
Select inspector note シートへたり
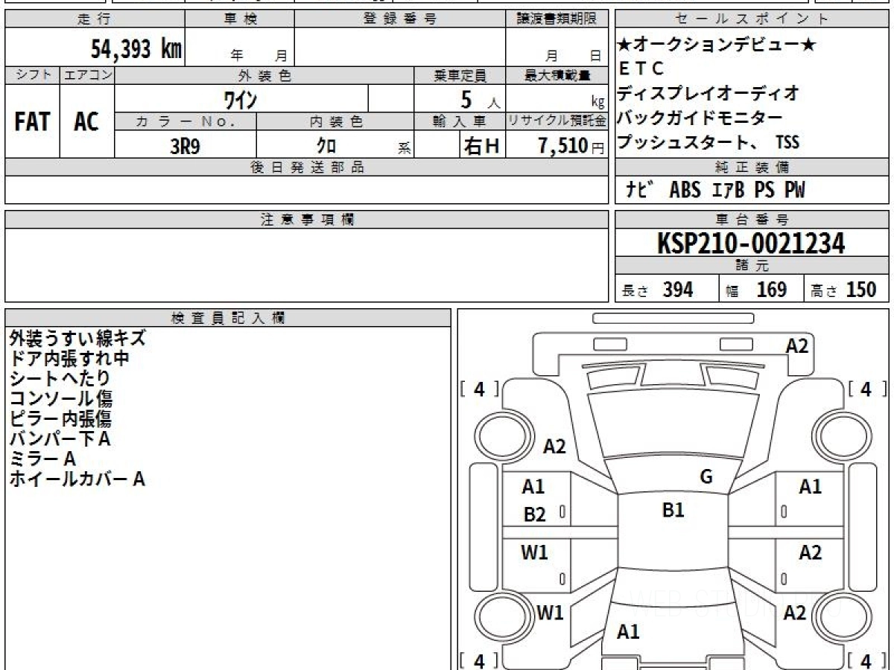point(60,378)
